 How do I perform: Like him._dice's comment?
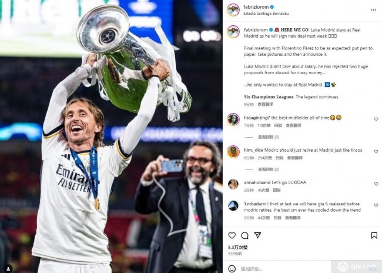tap(376, 152)
